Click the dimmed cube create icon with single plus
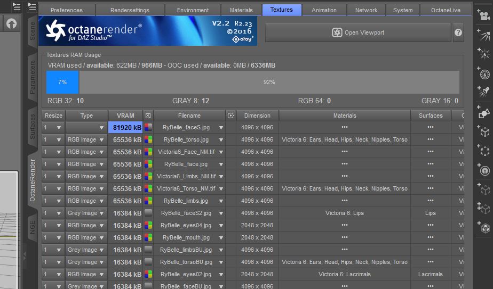 [x=483, y=189]
